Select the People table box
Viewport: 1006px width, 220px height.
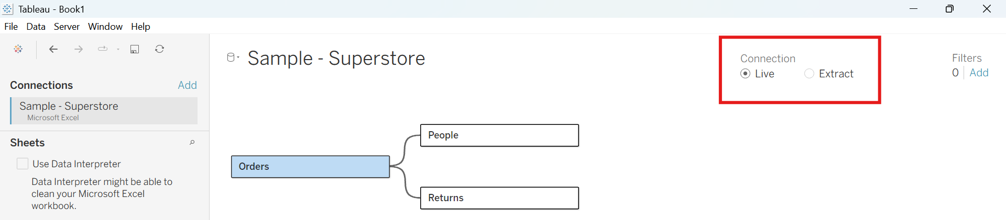[499, 135]
